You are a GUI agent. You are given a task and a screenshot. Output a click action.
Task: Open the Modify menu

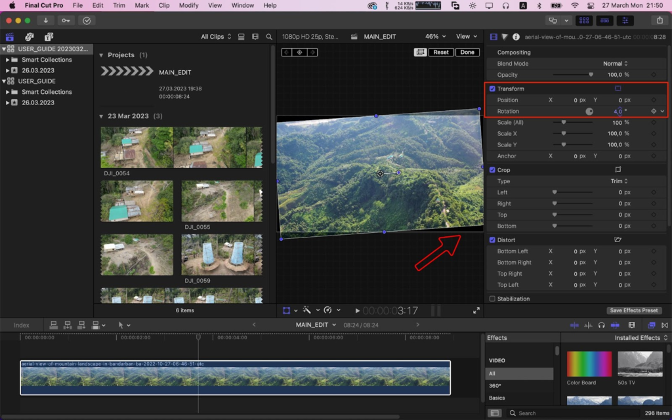[x=188, y=5]
